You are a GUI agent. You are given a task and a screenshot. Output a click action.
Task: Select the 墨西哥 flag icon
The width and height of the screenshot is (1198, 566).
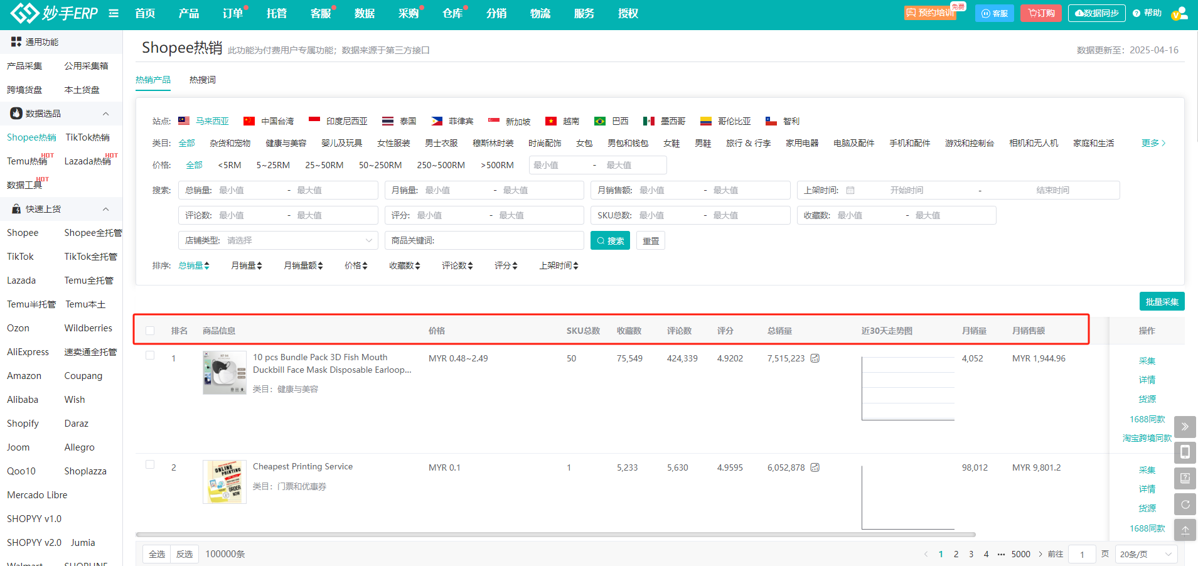pos(649,120)
